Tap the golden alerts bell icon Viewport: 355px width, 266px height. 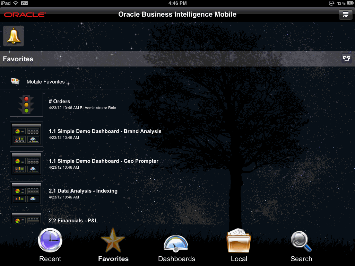point(14,36)
